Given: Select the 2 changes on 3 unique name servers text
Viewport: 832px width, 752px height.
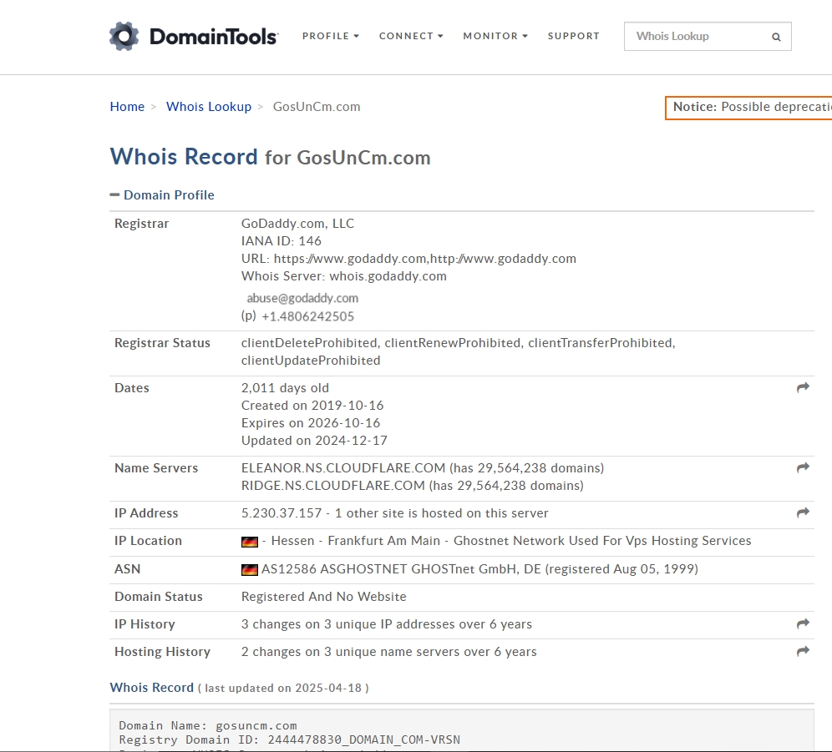Looking at the screenshot, I should (389, 652).
